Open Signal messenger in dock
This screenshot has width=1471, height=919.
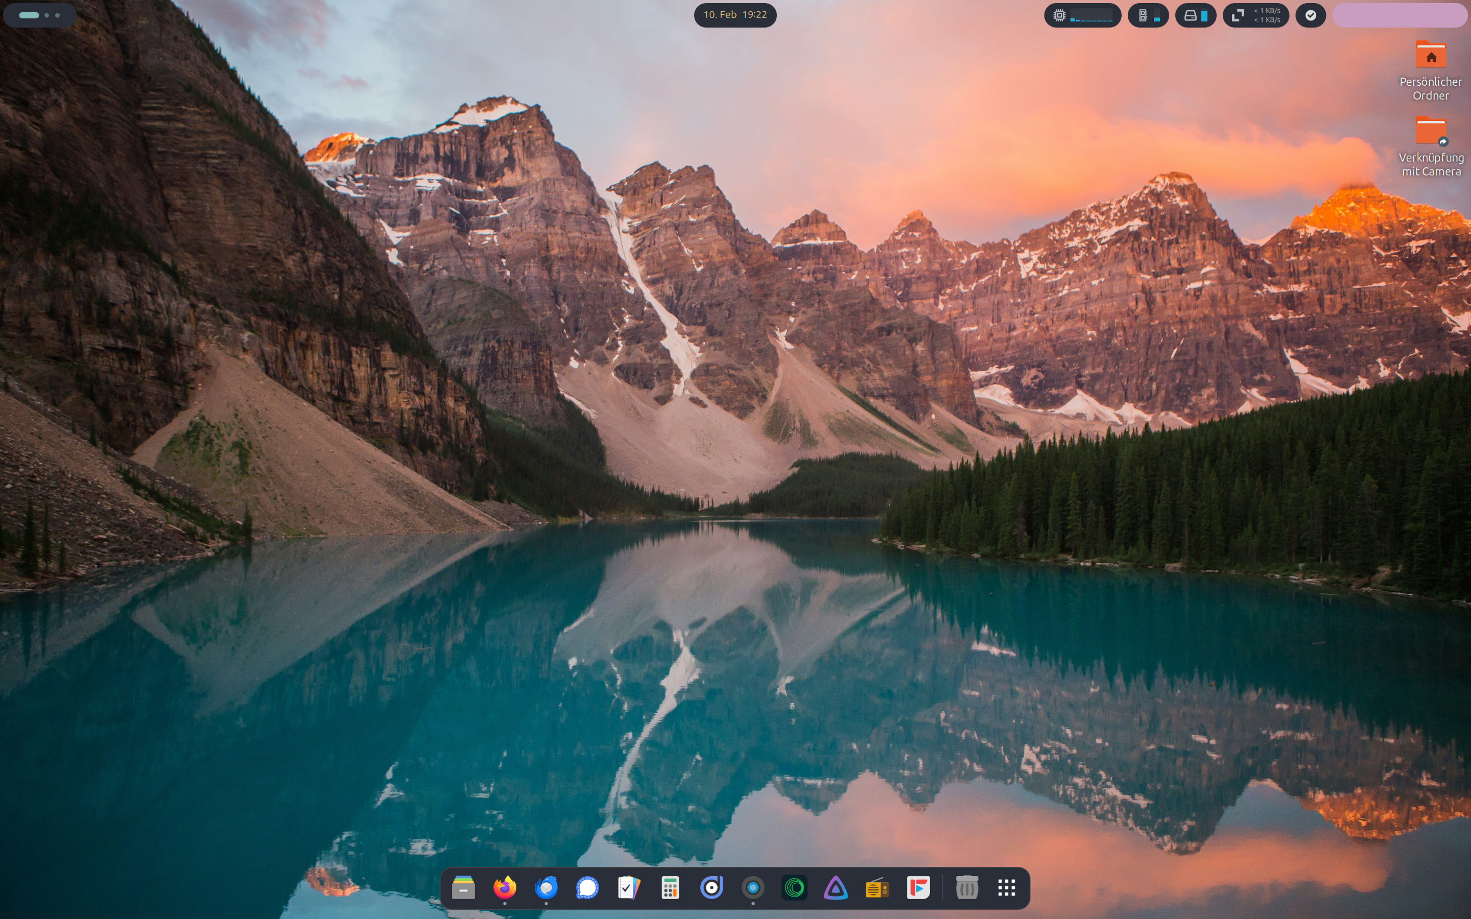pyautogui.click(x=587, y=888)
